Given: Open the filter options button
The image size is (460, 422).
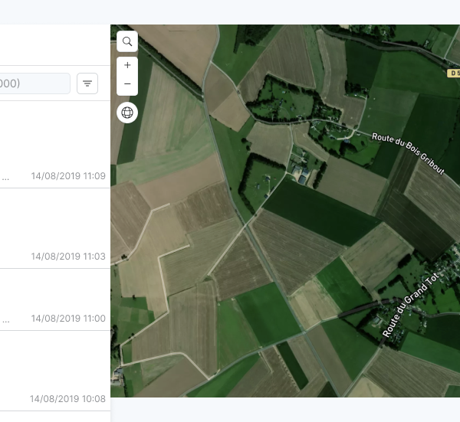Looking at the screenshot, I should 87,83.
